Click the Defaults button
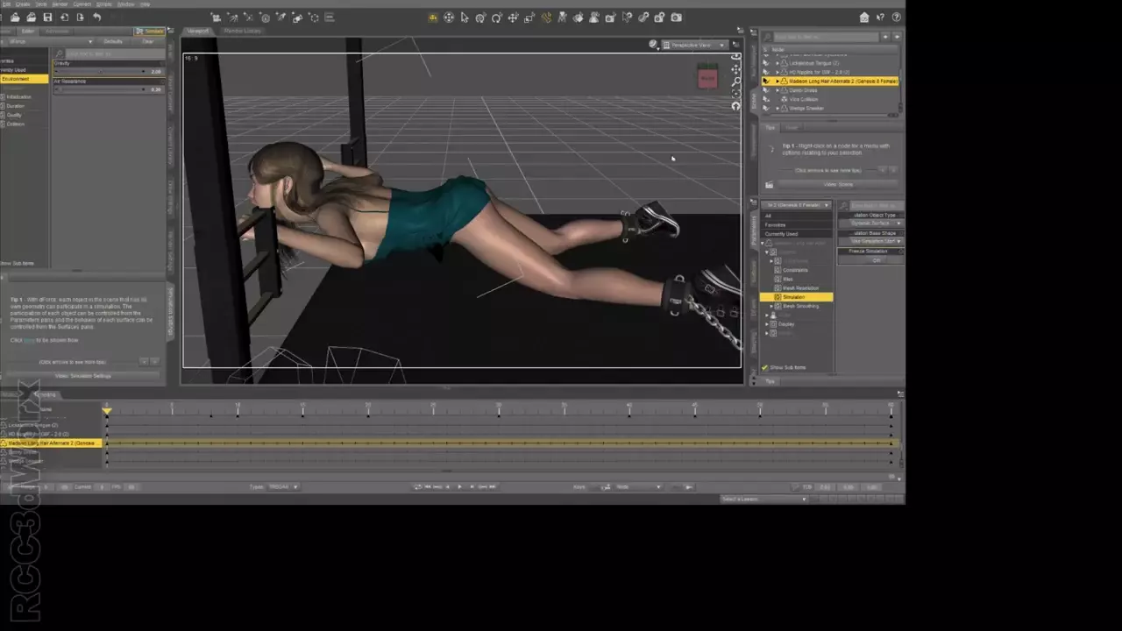The image size is (1122, 631). click(113, 41)
